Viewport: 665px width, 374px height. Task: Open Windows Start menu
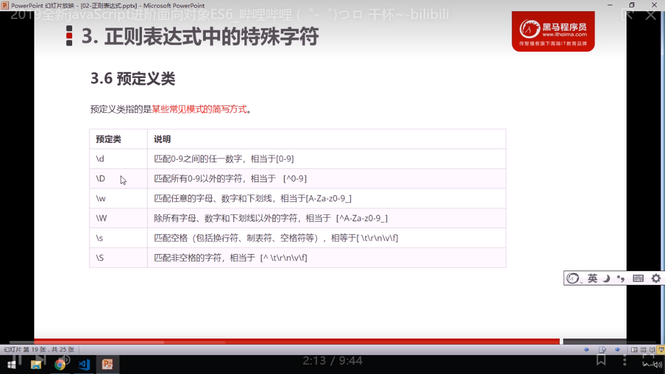(x=11, y=365)
